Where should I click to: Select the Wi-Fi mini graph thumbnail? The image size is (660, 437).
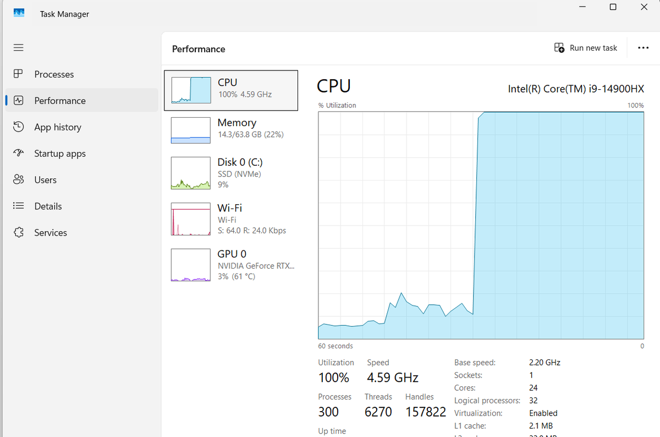191,219
